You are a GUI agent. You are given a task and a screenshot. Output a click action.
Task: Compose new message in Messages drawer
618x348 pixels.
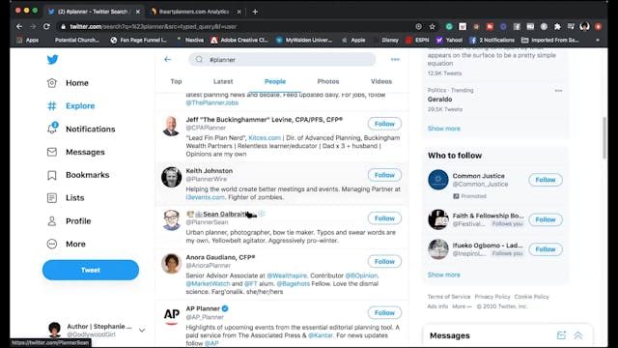pyautogui.click(x=561, y=335)
